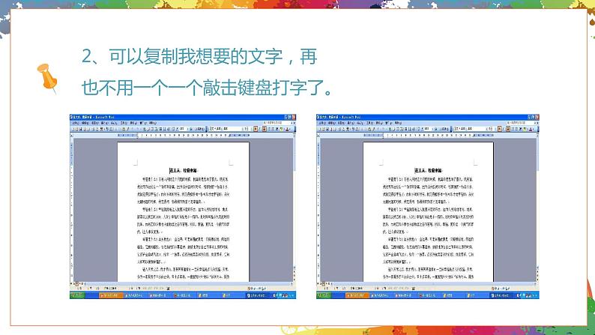Click horizontal scrollbar of left Word document
This screenshot has height=335, width=595.
pos(189,284)
